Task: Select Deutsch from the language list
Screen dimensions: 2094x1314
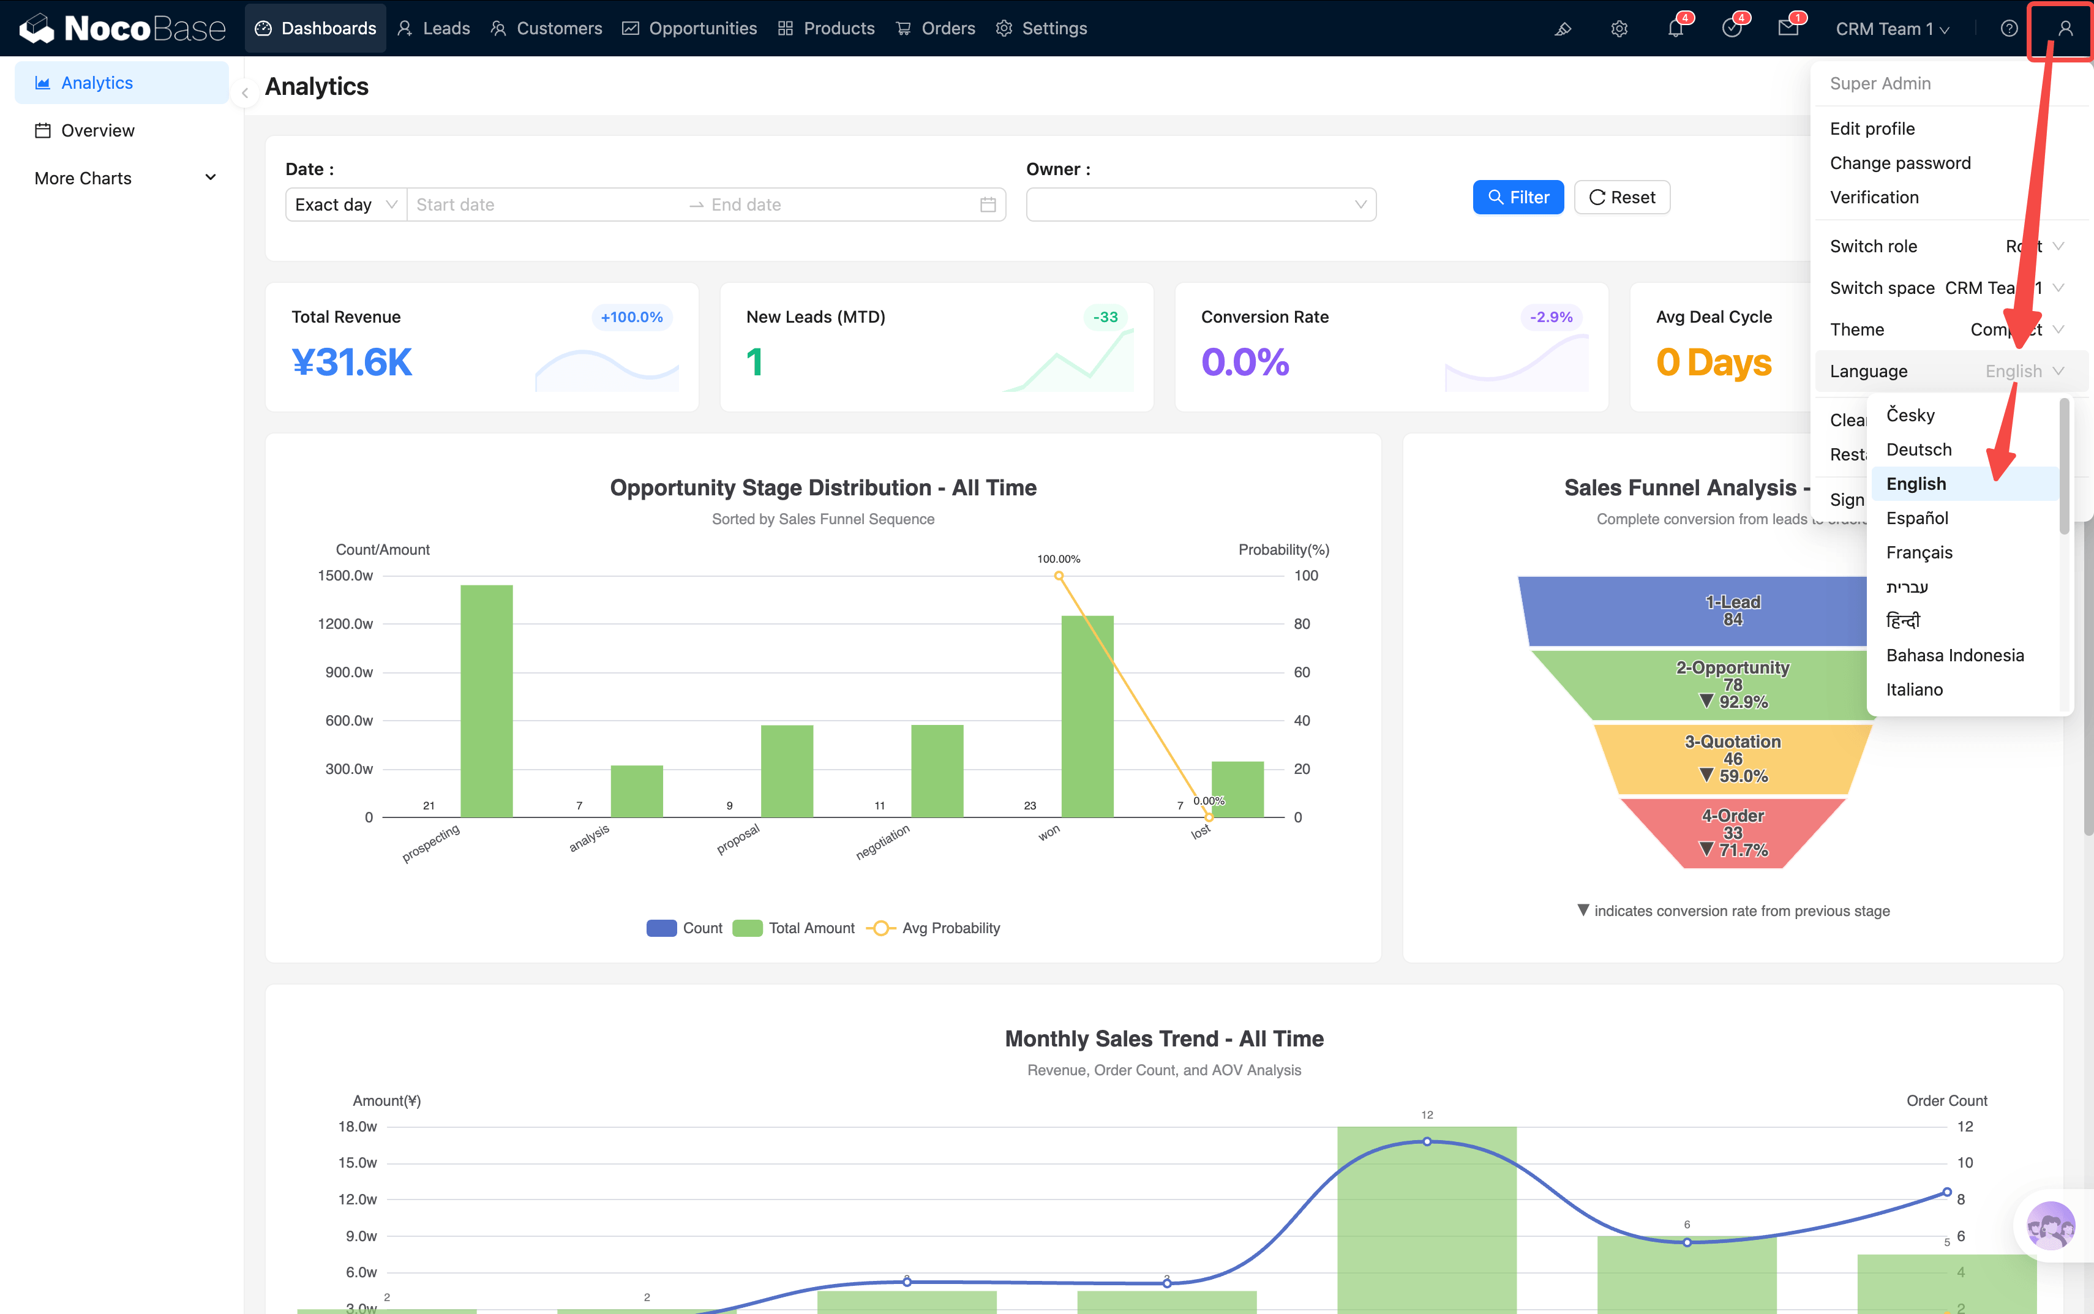Action: coord(1918,449)
